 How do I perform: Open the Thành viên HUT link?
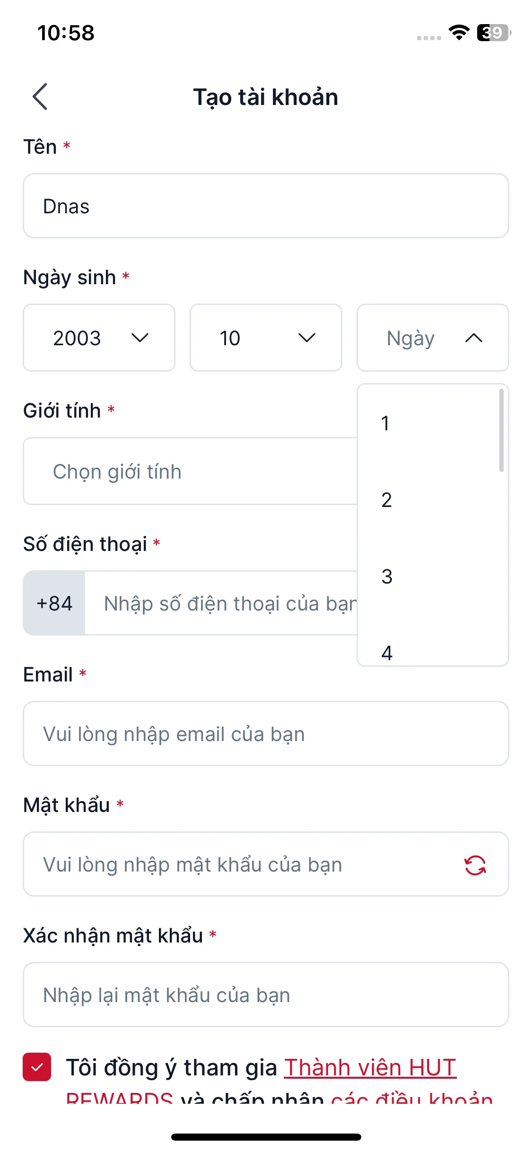[370, 1067]
